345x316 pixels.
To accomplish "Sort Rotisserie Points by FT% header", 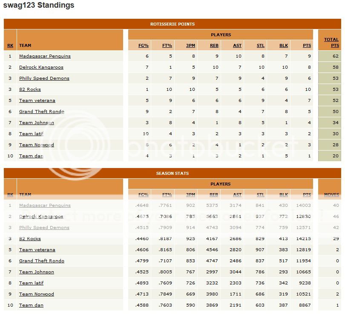I will coord(167,45).
